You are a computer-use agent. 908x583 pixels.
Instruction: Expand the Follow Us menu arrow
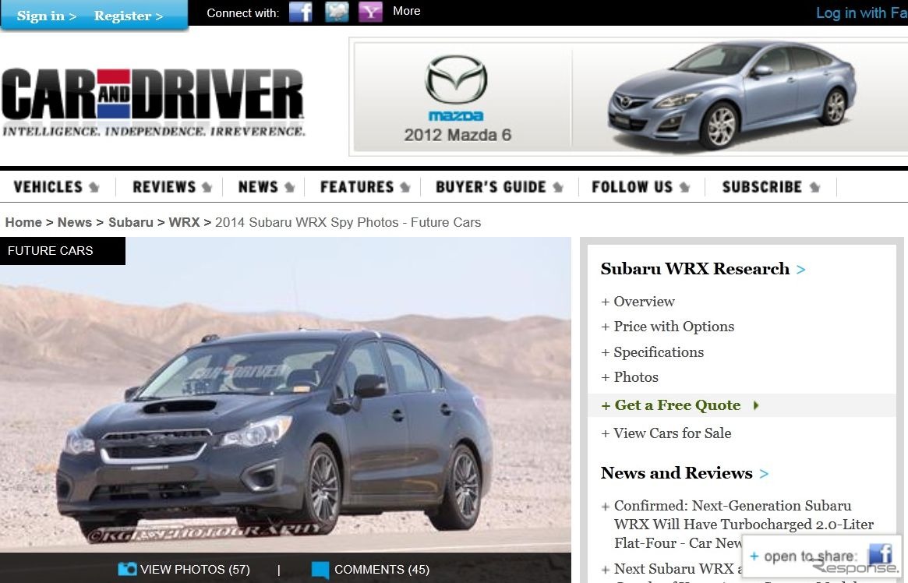pyautogui.click(x=684, y=187)
